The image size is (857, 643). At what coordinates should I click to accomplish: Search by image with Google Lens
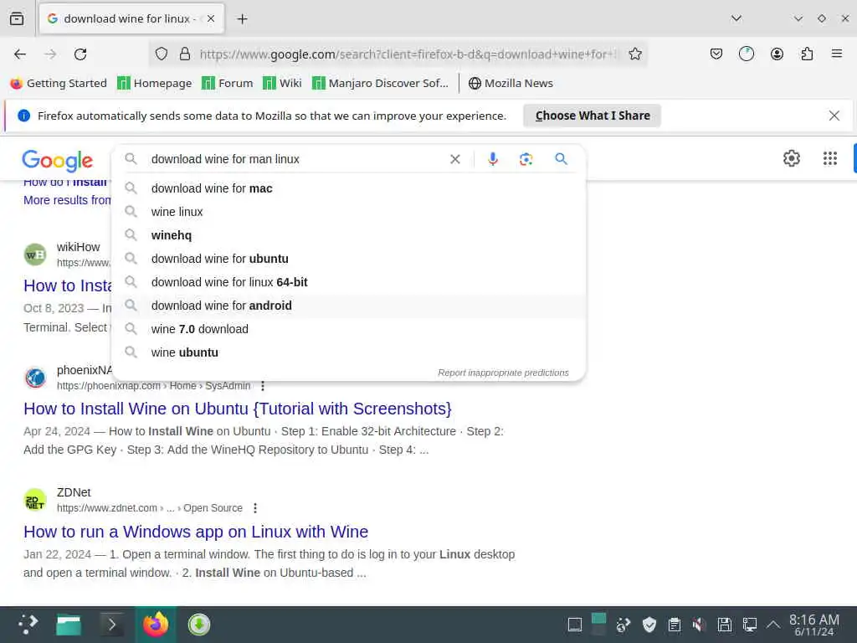(526, 159)
